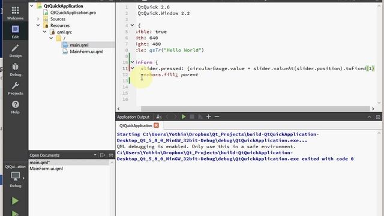Open Design mode

point(15,51)
